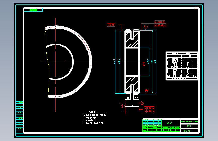Screen dimensions: 218x141
Task: Click the datum A circle symbol
Action: [144, 65]
